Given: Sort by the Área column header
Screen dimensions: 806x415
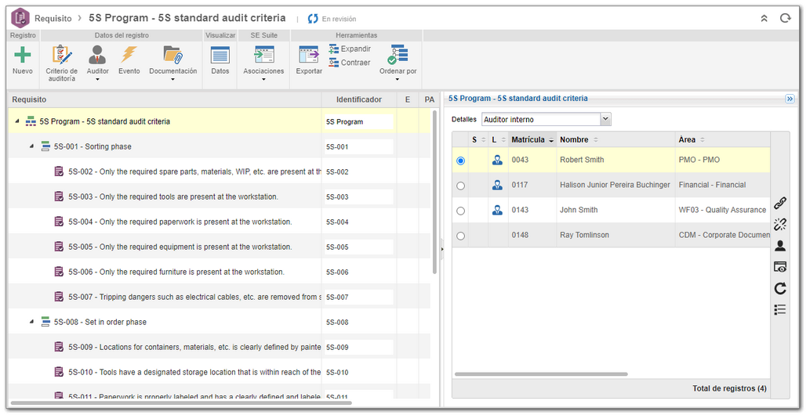Looking at the screenshot, I should [x=722, y=139].
